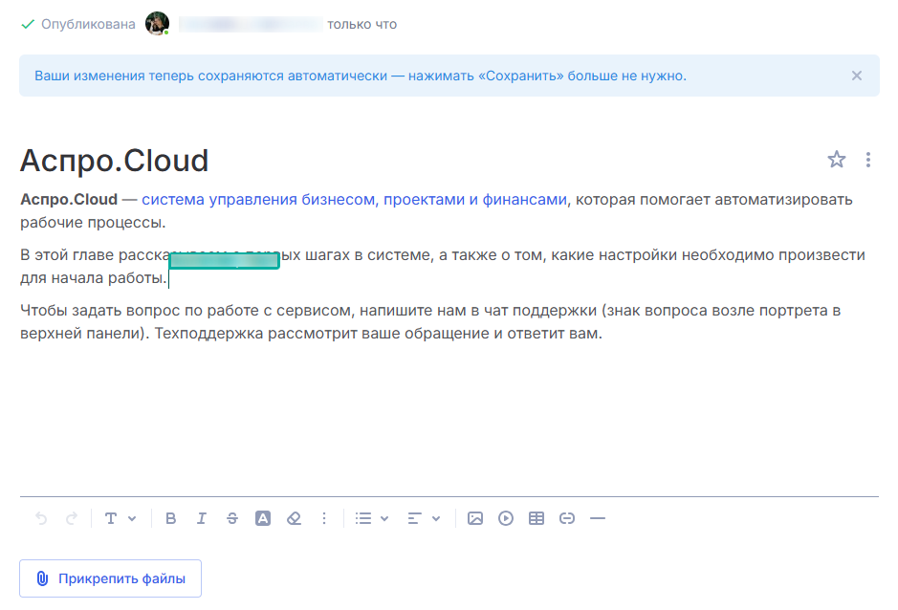Image resolution: width=898 pixels, height=610 pixels.
Task: Insert a link with the chain icon
Action: coord(567,518)
